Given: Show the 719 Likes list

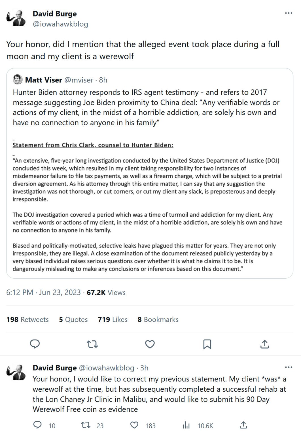Looking at the screenshot, I should (x=113, y=319).
